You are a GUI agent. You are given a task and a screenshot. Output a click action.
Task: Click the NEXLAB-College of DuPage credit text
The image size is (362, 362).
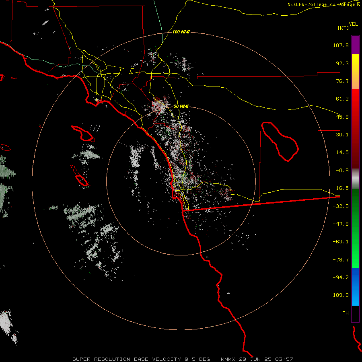pos(323,4)
